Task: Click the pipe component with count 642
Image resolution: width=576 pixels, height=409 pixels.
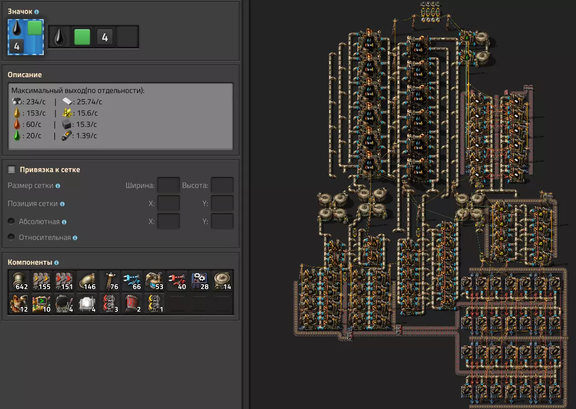Action: point(19,281)
